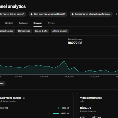Click the R$272.08 monthly earning value

click(65, 114)
